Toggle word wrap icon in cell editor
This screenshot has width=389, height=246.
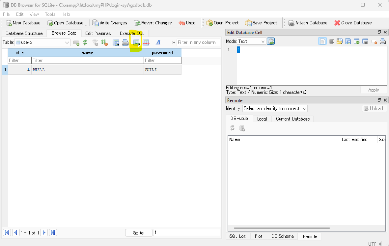click(331, 41)
